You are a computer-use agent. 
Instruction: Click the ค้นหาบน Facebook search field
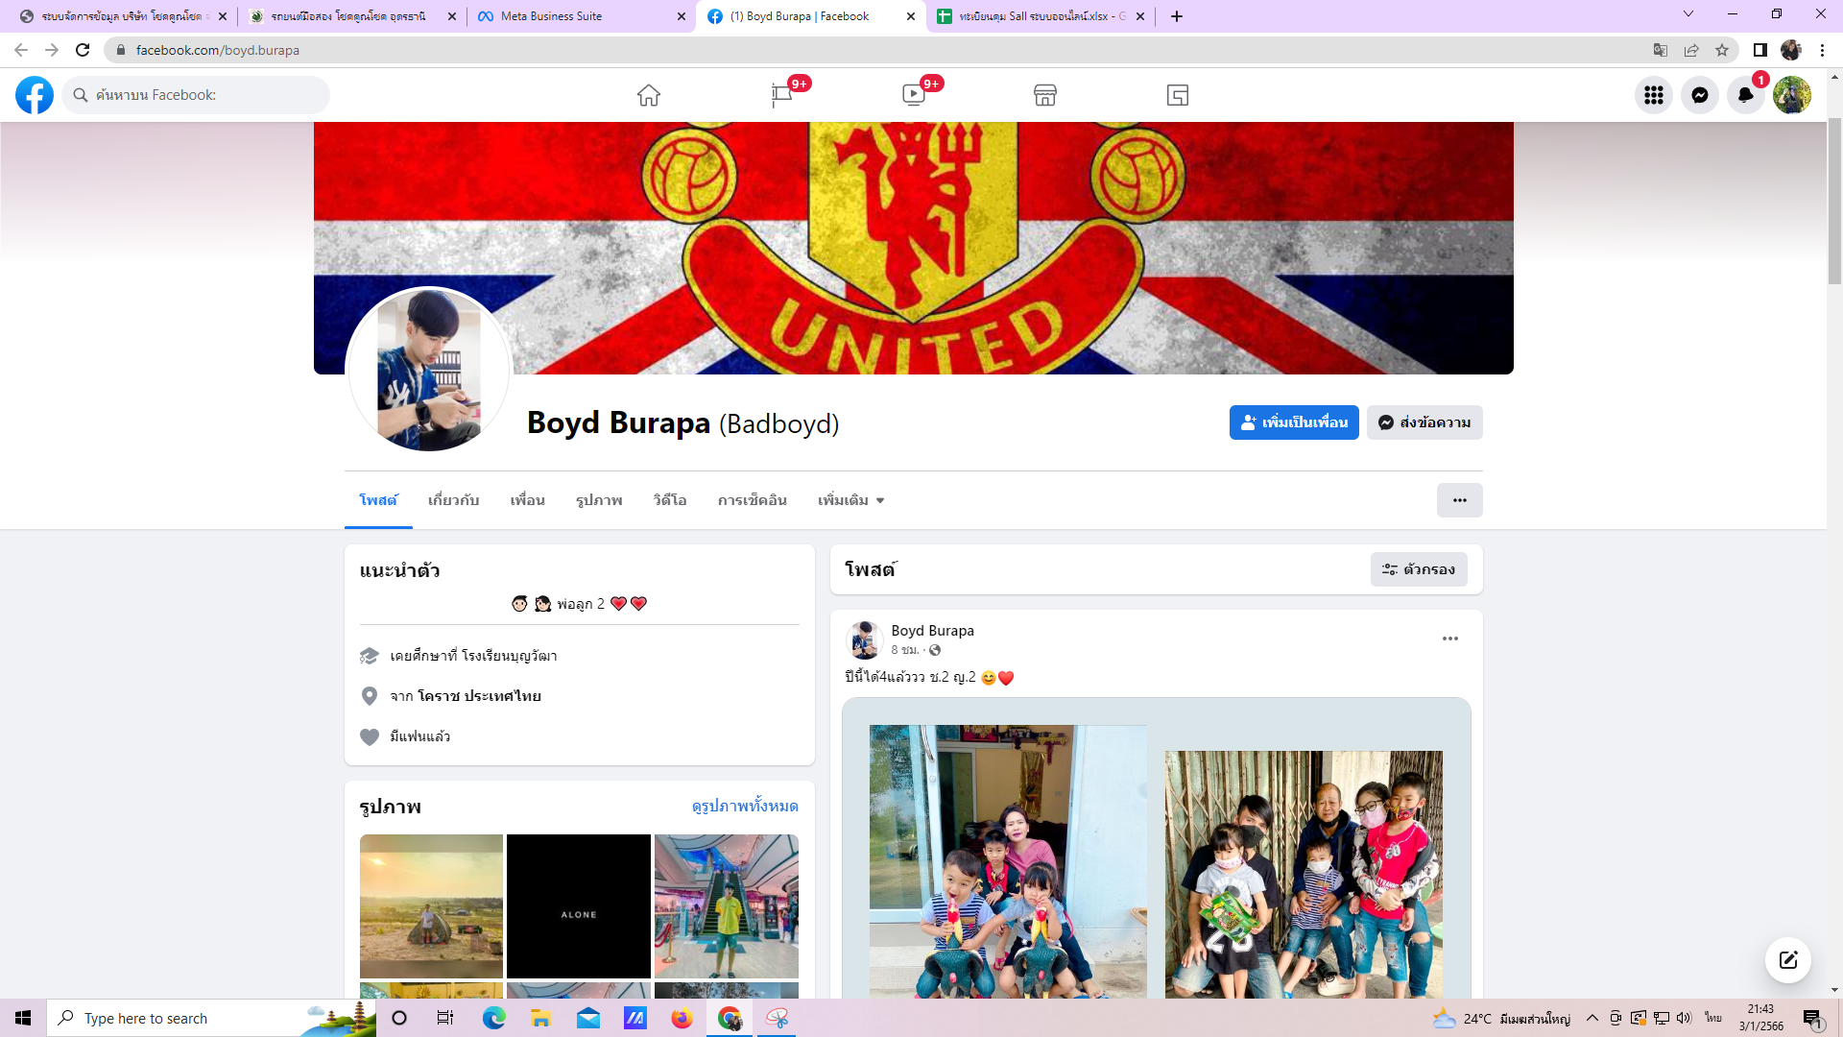pos(206,95)
